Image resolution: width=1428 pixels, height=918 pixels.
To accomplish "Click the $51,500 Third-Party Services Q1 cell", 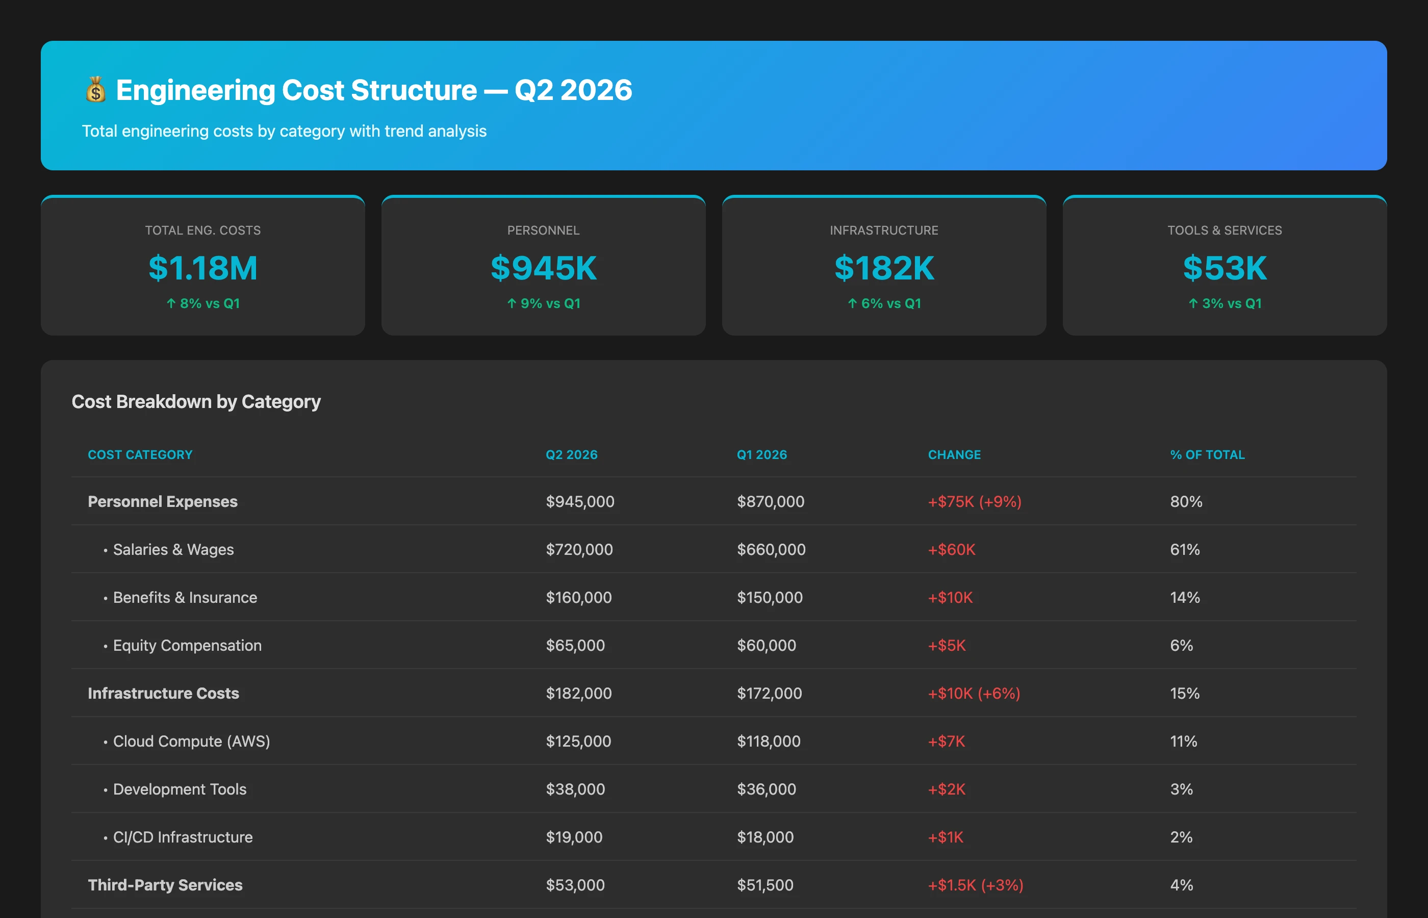I will pos(766,885).
